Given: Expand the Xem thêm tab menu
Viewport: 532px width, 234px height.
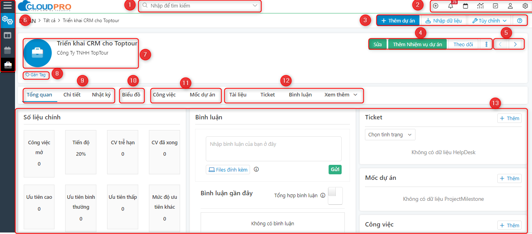Looking at the screenshot, I should [x=340, y=95].
